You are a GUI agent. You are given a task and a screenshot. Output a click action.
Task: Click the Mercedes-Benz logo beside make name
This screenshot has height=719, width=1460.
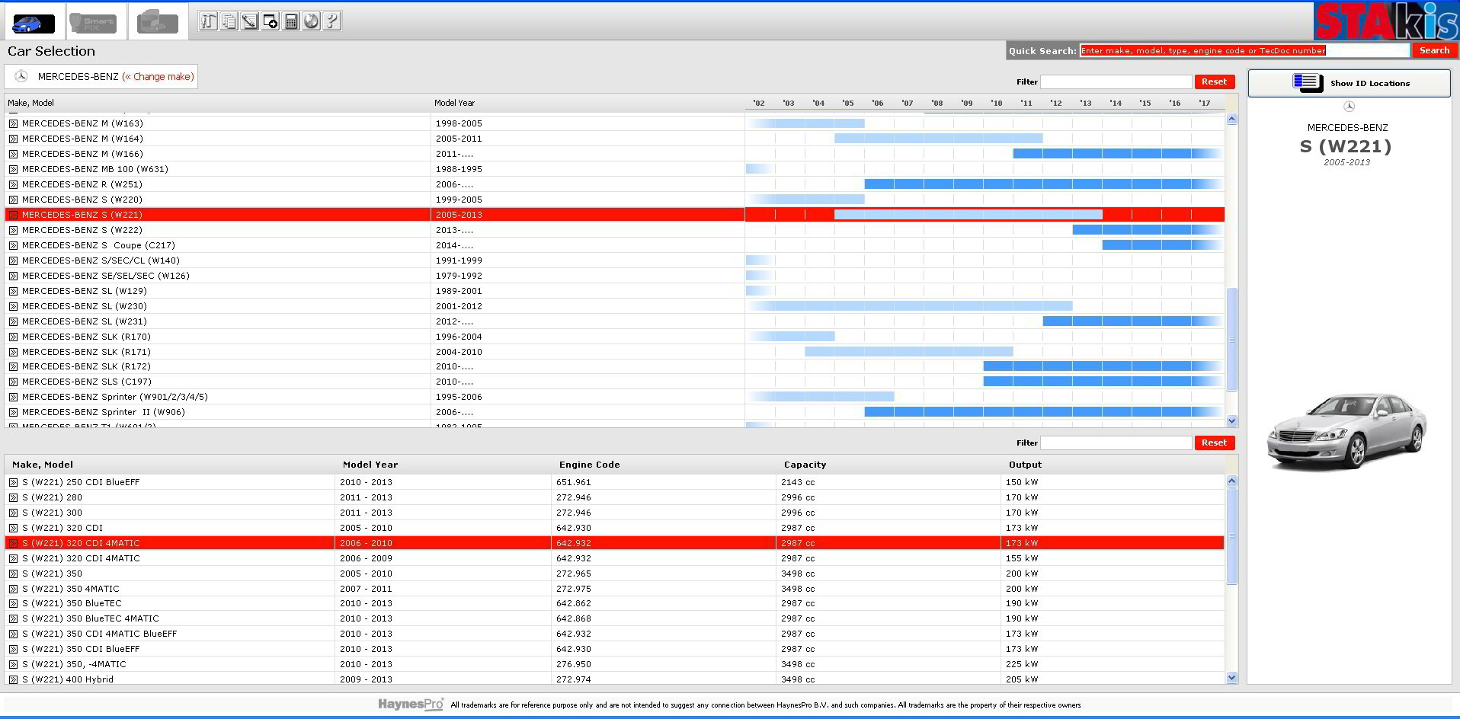coord(21,77)
